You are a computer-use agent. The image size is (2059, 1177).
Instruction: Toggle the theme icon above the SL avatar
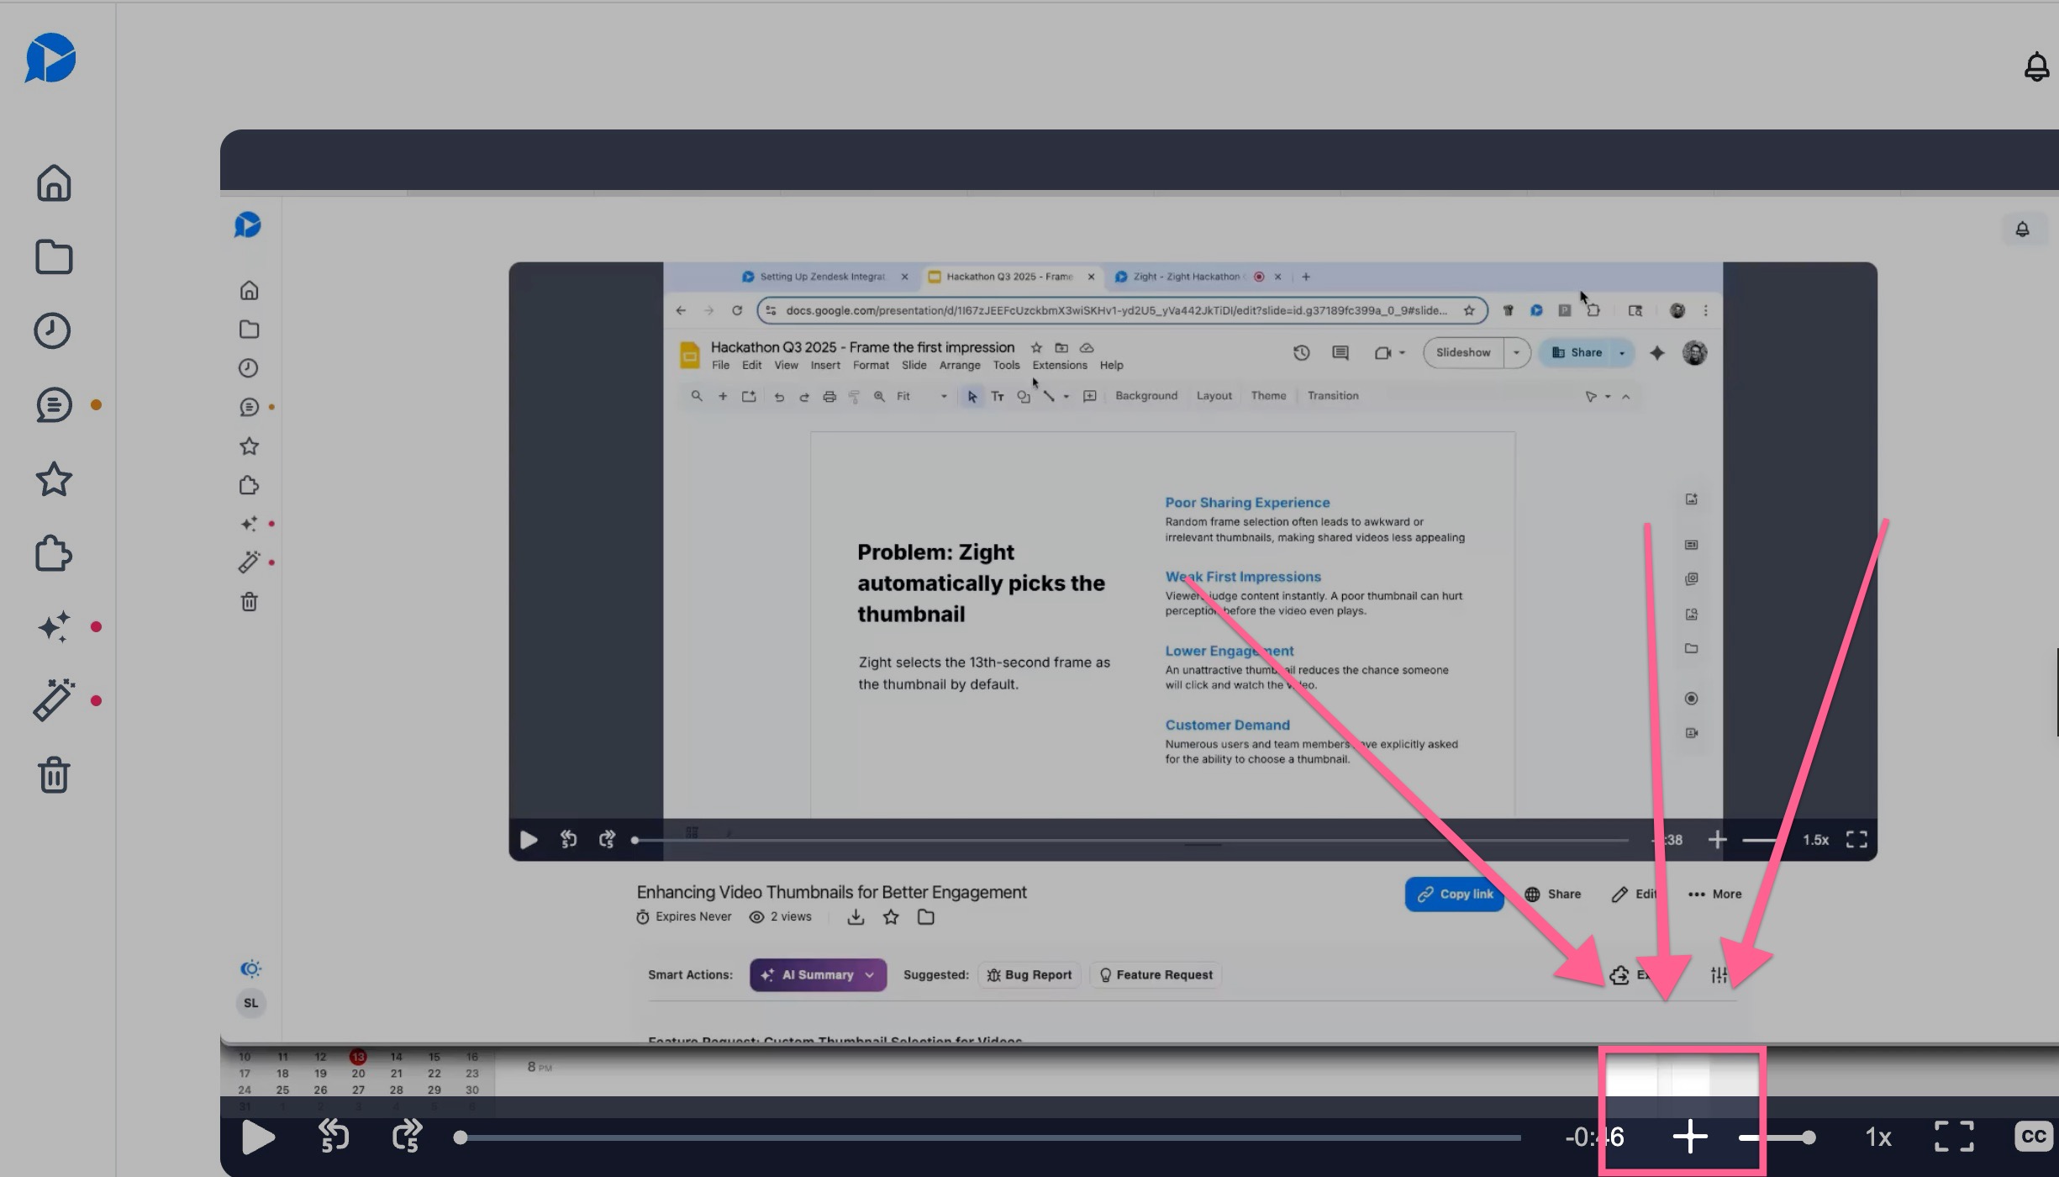(x=250, y=969)
